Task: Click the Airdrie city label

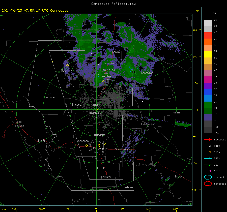Action: [x=99, y=135]
